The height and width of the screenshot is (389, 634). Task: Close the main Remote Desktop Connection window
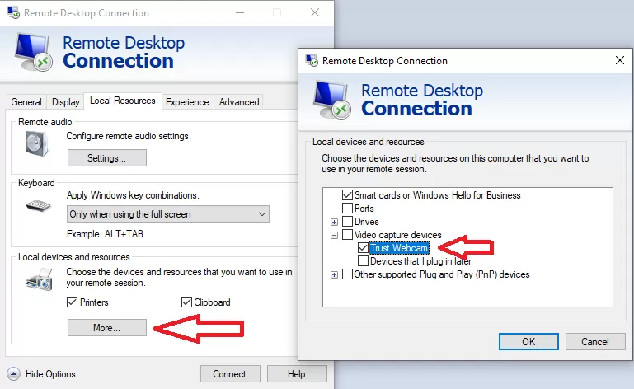[x=315, y=12]
